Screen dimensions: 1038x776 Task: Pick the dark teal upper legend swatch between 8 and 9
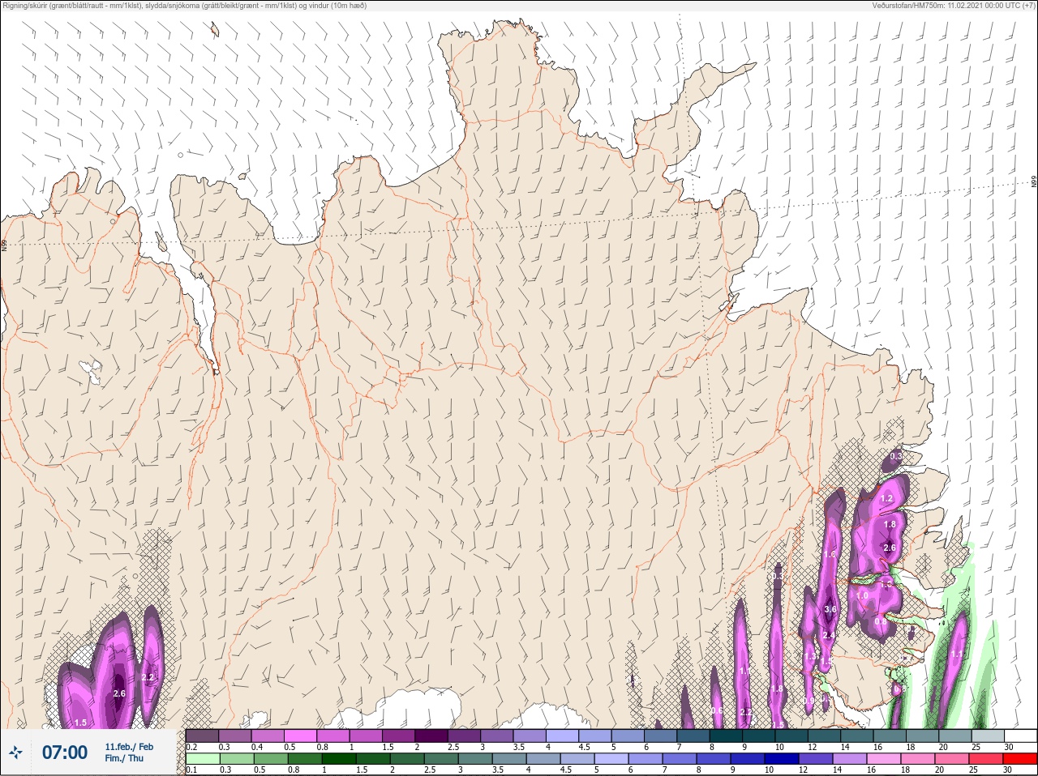[x=727, y=735]
